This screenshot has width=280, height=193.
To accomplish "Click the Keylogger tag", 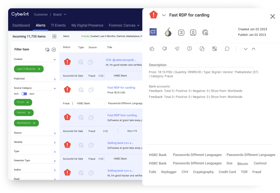I will coord(169,172).
